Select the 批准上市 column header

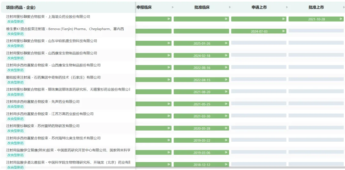click(316, 7)
